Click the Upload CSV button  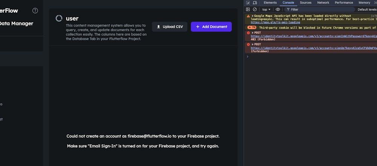[170, 27]
